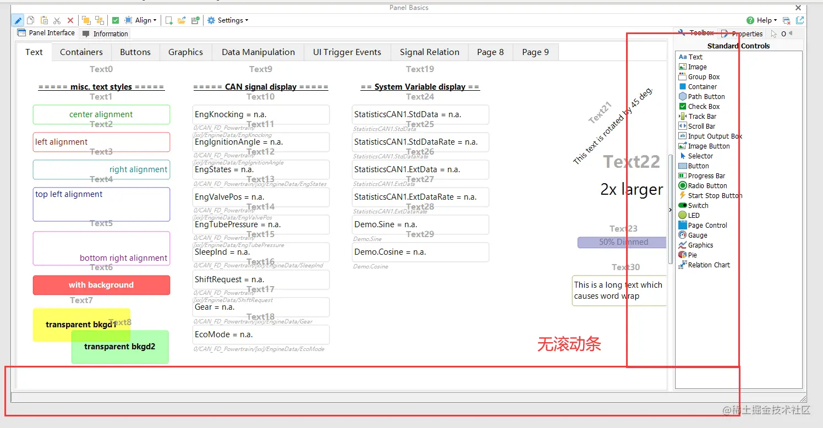Open the Buttons page tab
The width and height of the screenshot is (823, 428).
135,52
